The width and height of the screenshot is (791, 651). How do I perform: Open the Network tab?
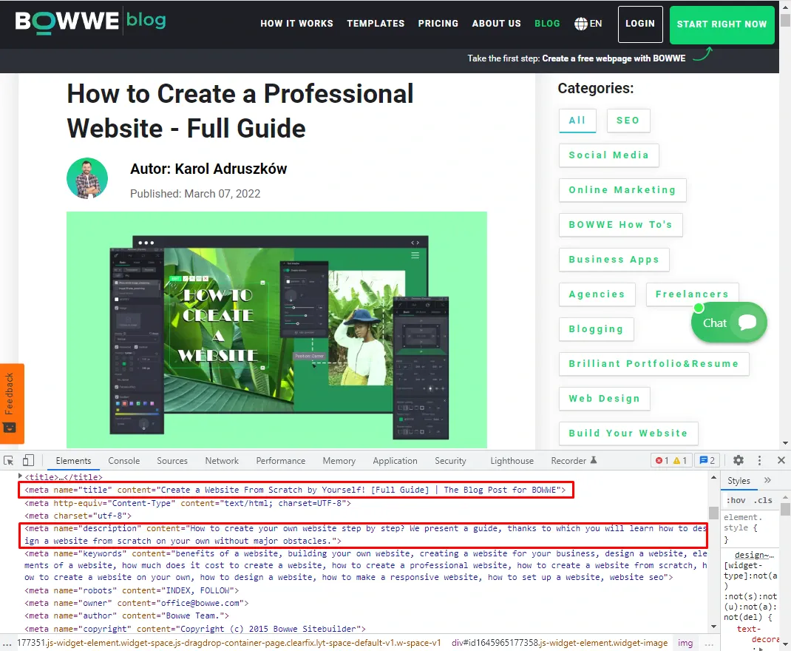click(222, 461)
